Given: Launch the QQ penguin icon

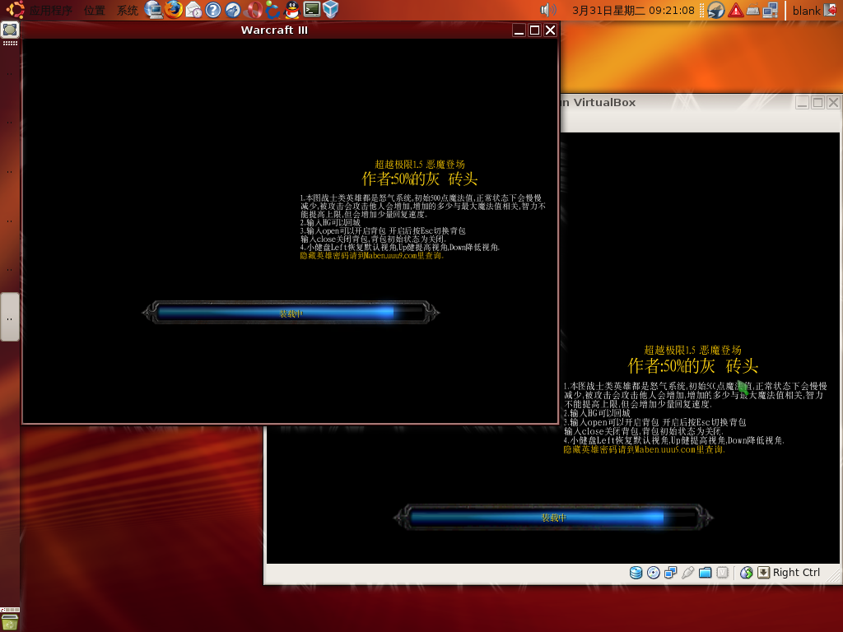Looking at the screenshot, I should point(292,10).
